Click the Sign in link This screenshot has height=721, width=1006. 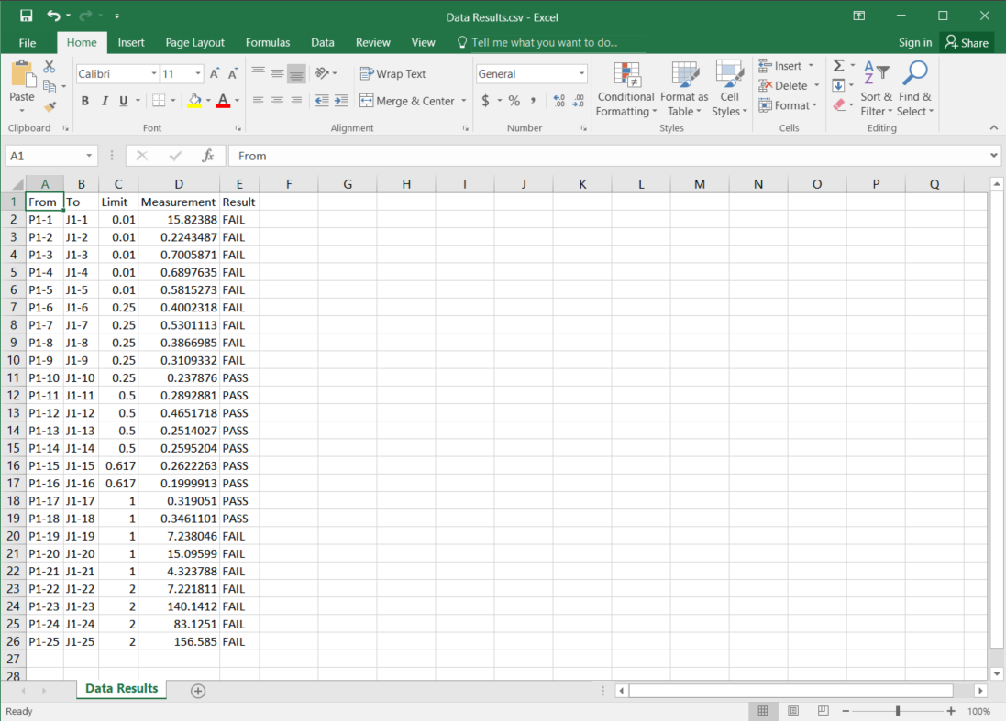(x=914, y=42)
